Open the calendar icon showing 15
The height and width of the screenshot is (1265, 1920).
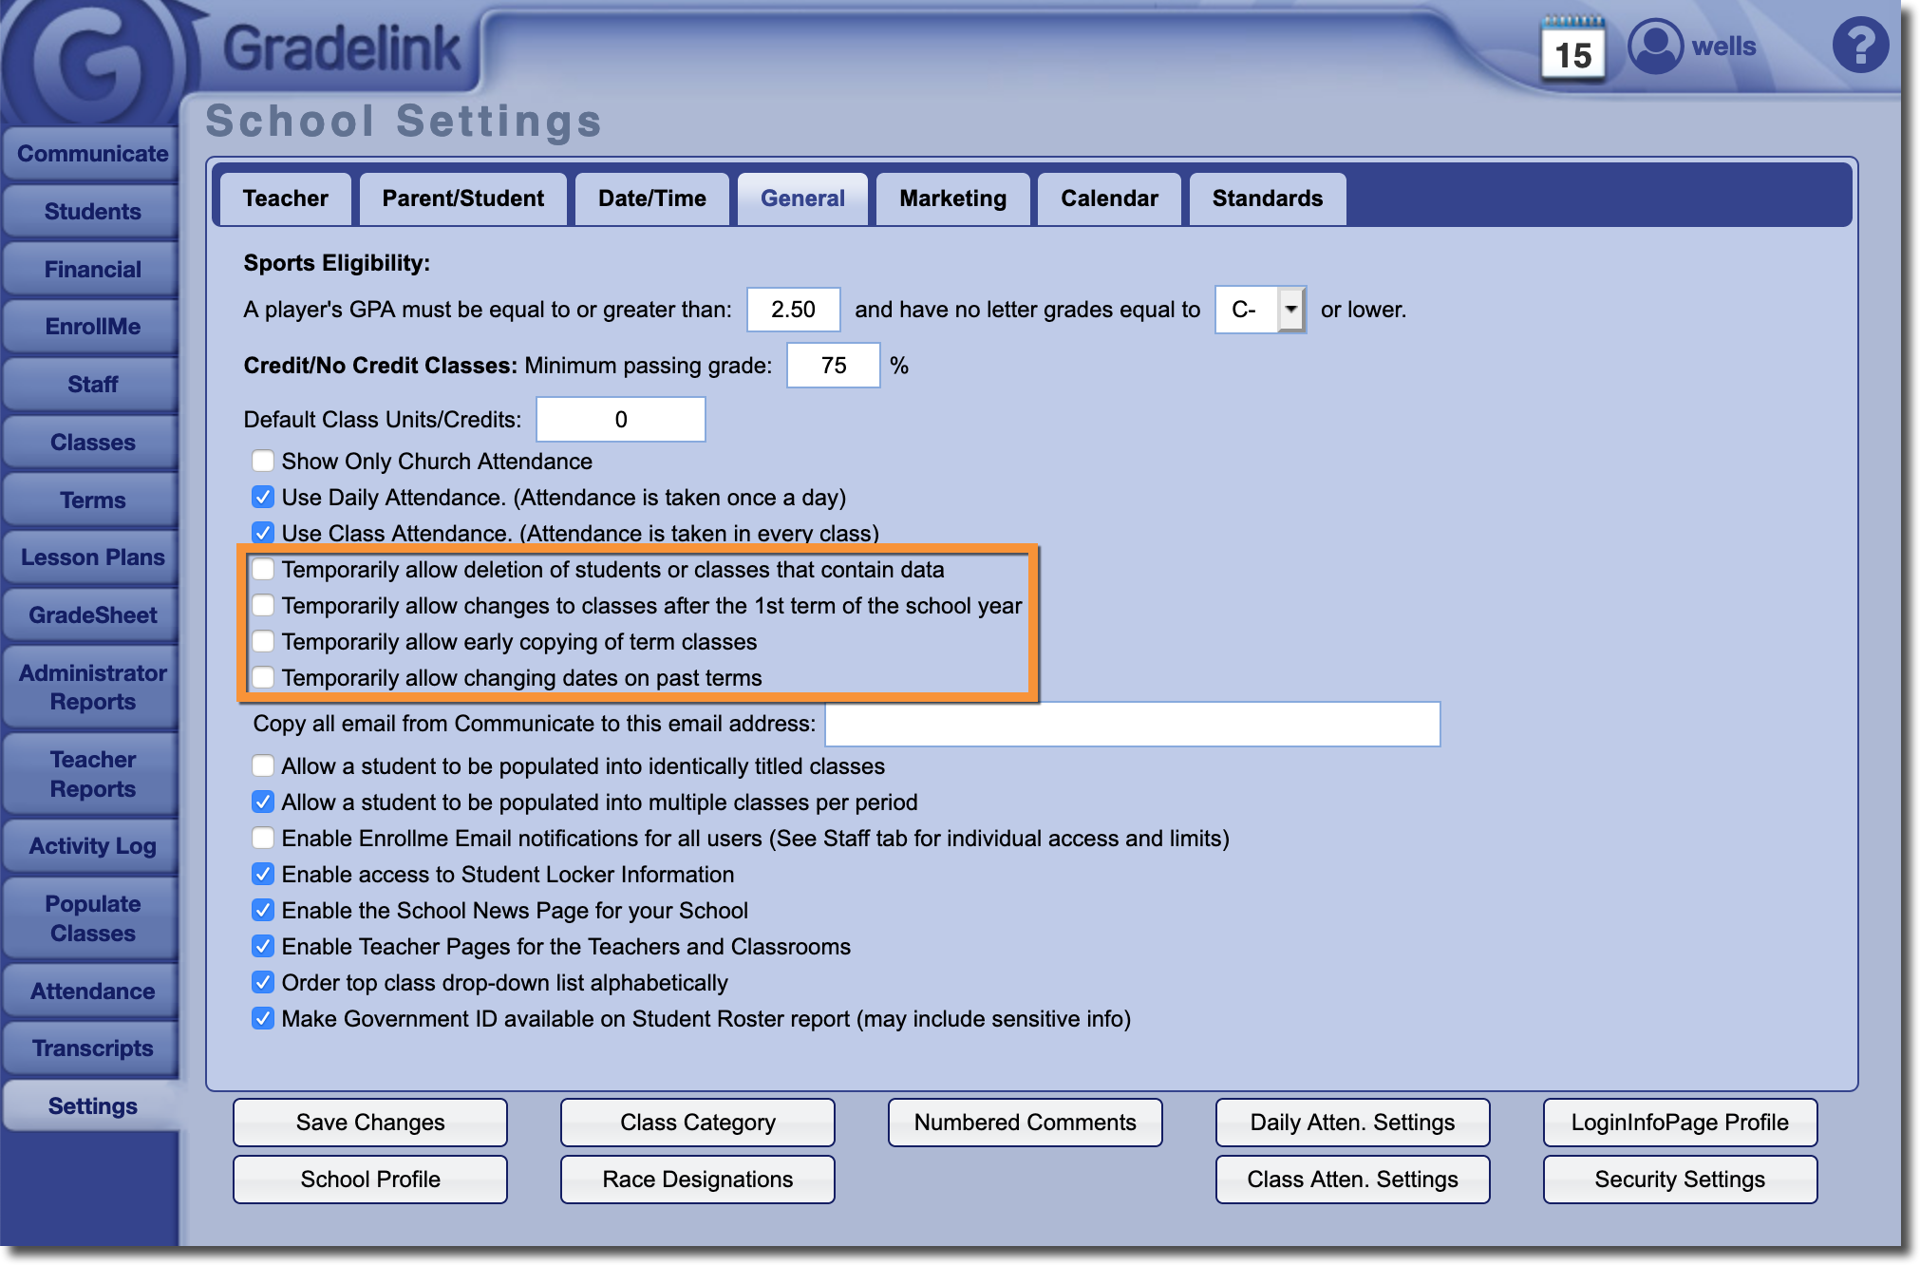pos(1572,51)
